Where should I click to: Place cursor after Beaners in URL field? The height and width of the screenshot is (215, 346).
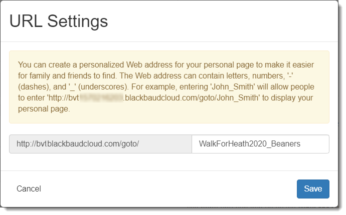click(301, 144)
